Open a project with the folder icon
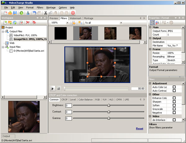This screenshot has height=143, width=186. 10,13
